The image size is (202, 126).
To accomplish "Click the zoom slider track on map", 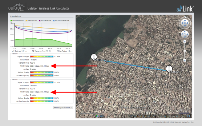I will tap(184, 49).
